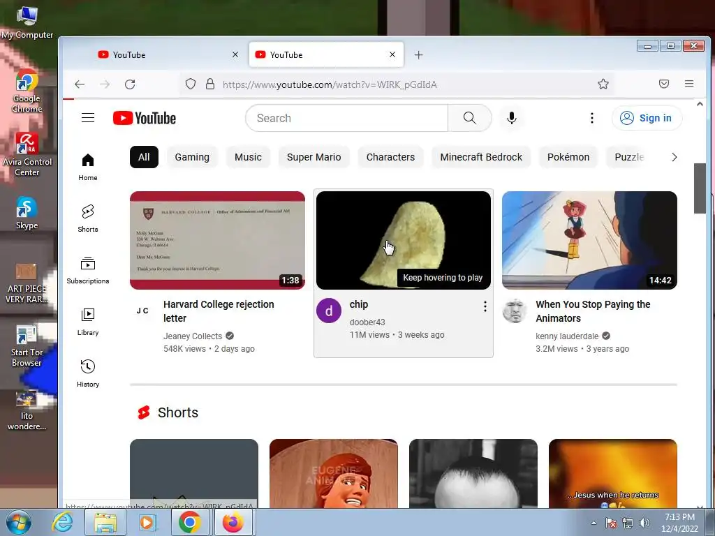The image size is (715, 536).
Task: Open Shorts in the YouTube sidebar
Action: [x=87, y=218]
